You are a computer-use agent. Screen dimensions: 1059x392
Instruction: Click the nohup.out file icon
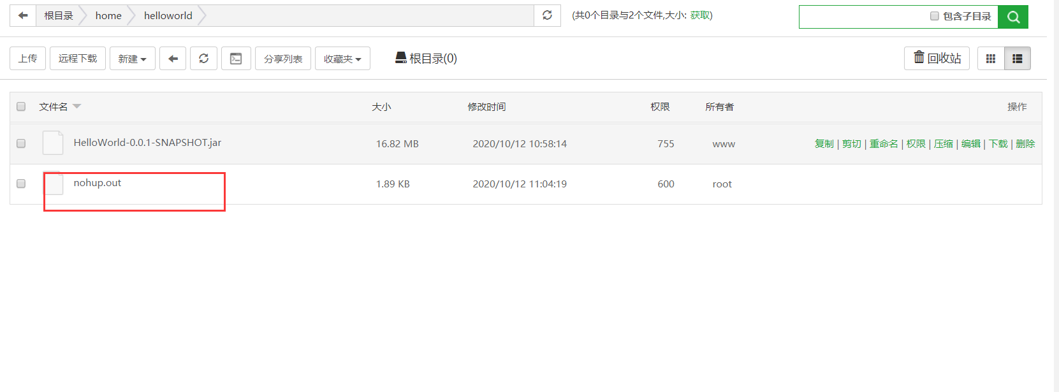click(54, 184)
